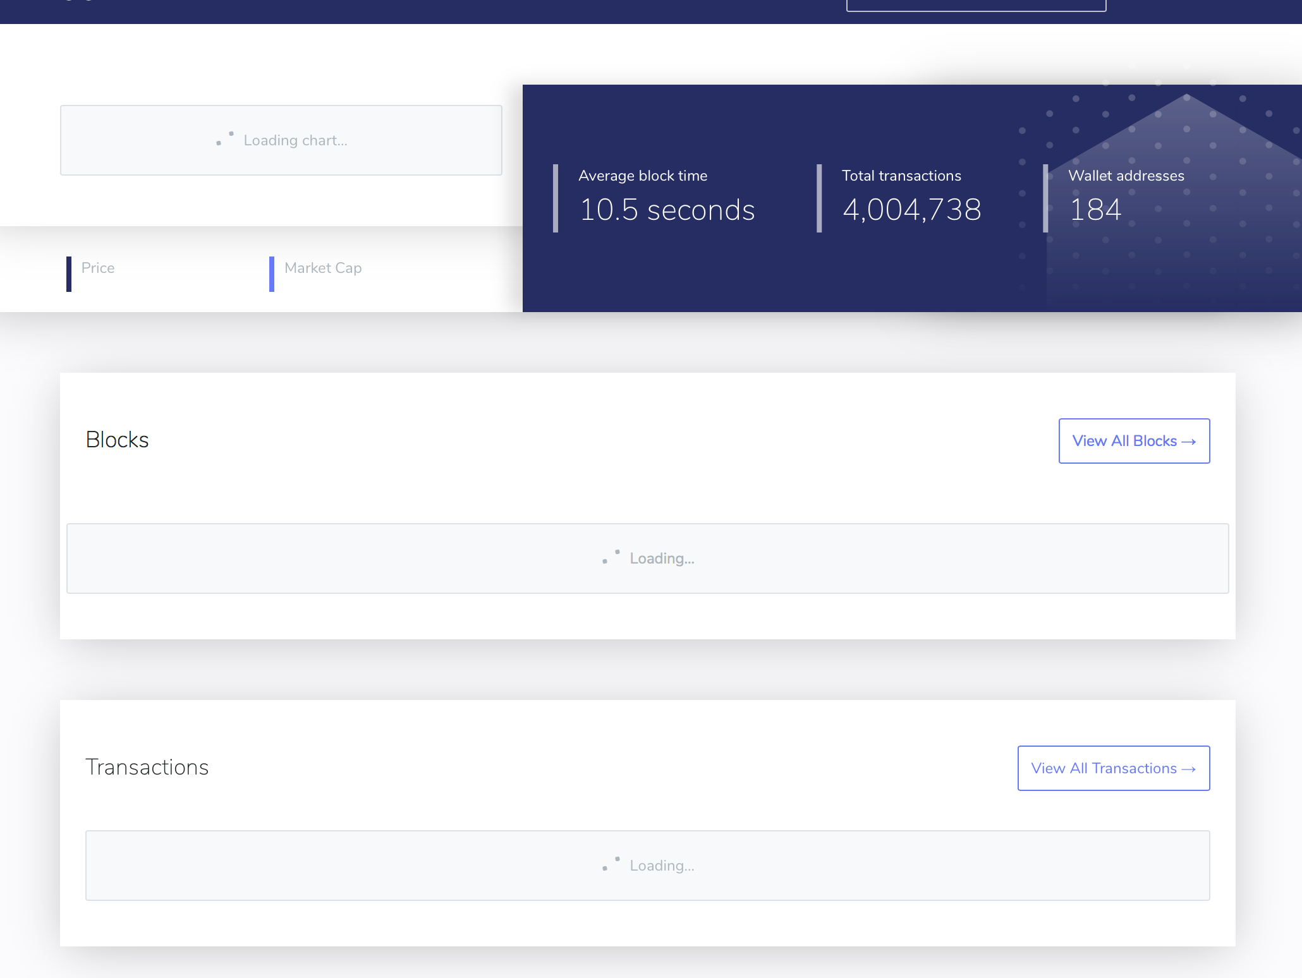Open View All Transactions
1302x978 pixels.
click(x=1113, y=768)
